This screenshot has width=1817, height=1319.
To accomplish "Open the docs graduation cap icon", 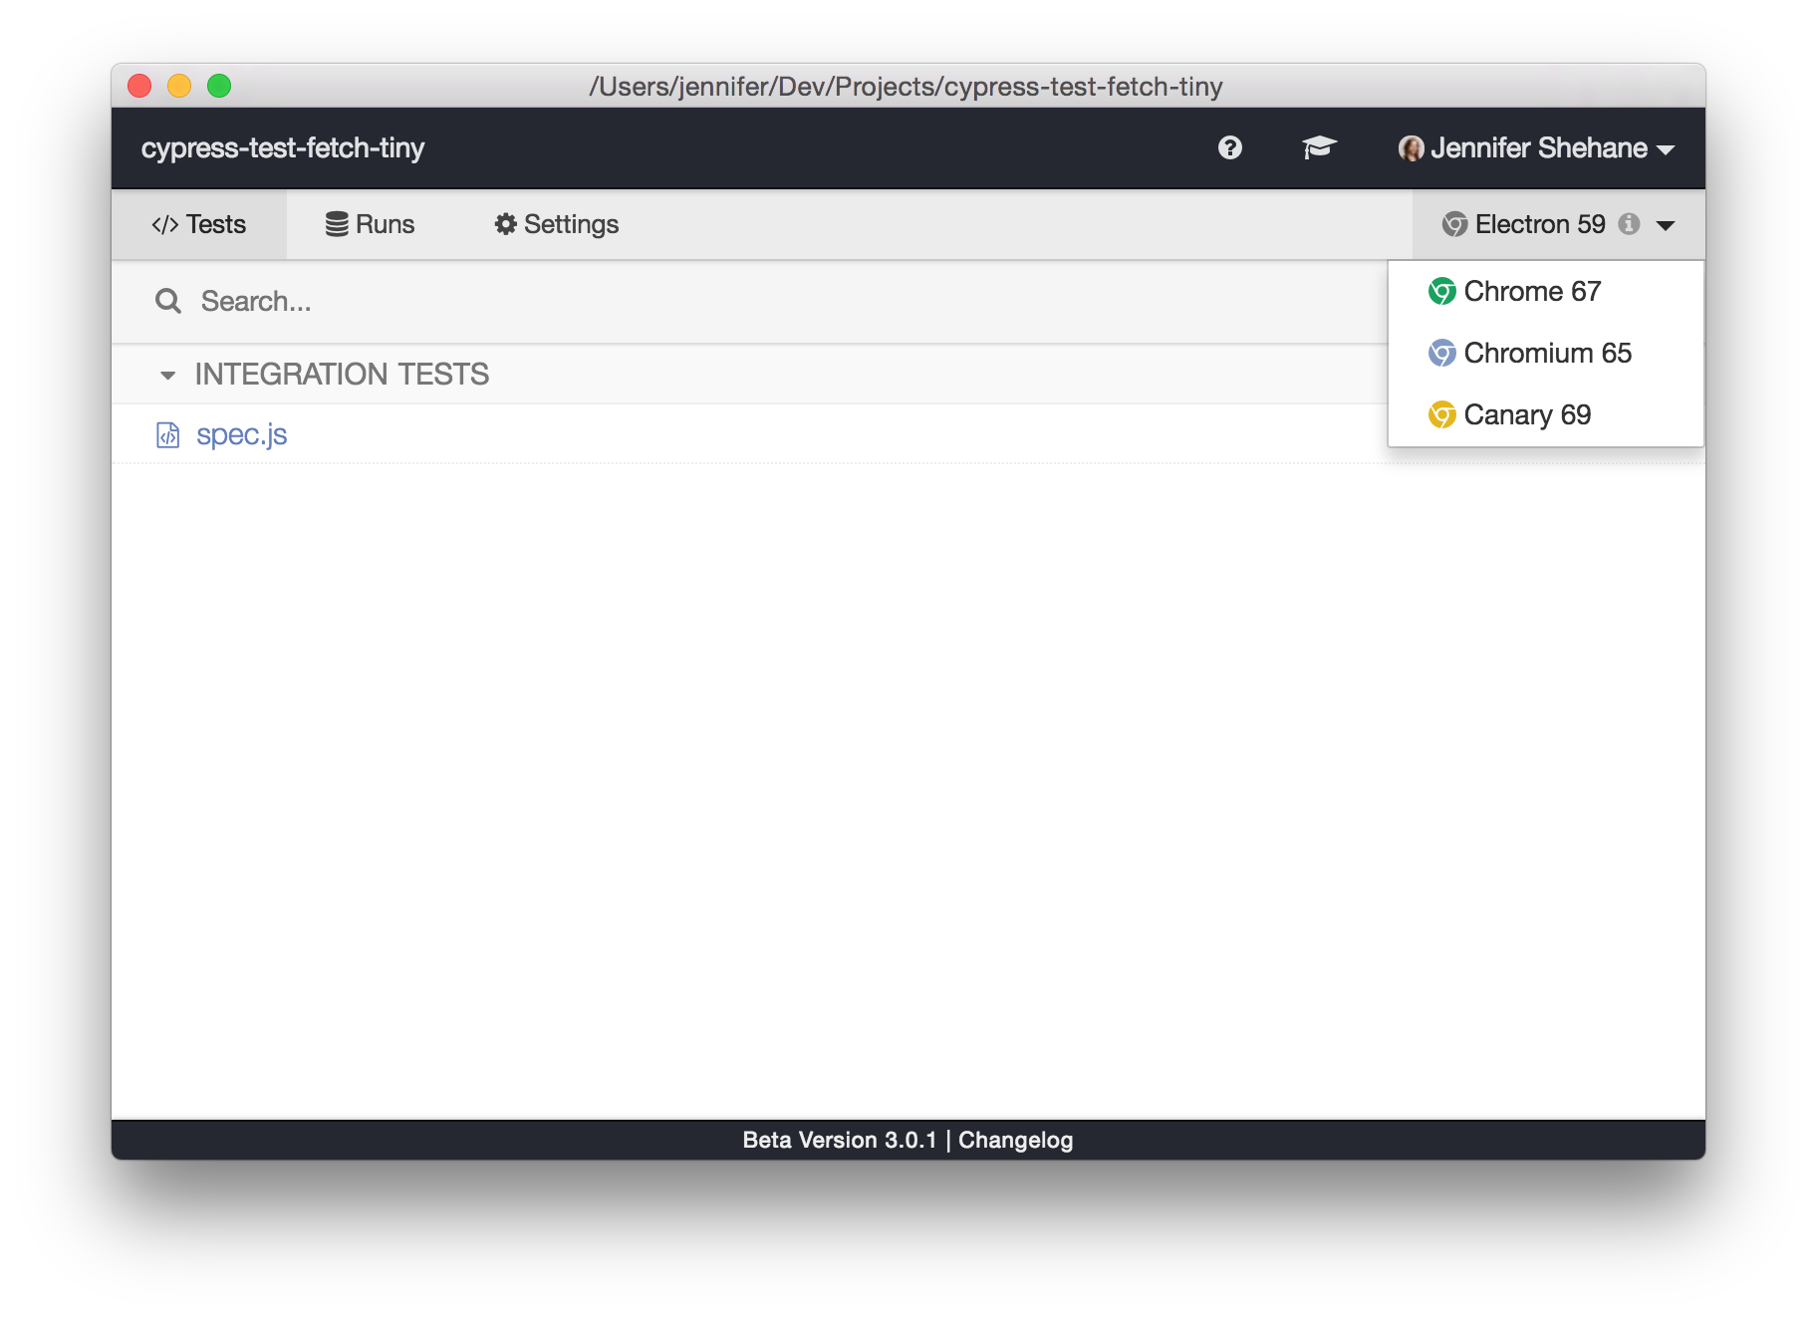I will point(1319,147).
